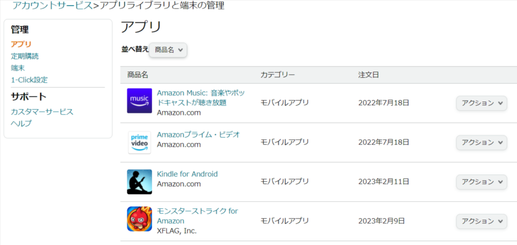
Task: Open the モンスターストライク for Amazon link
Action: point(197,216)
